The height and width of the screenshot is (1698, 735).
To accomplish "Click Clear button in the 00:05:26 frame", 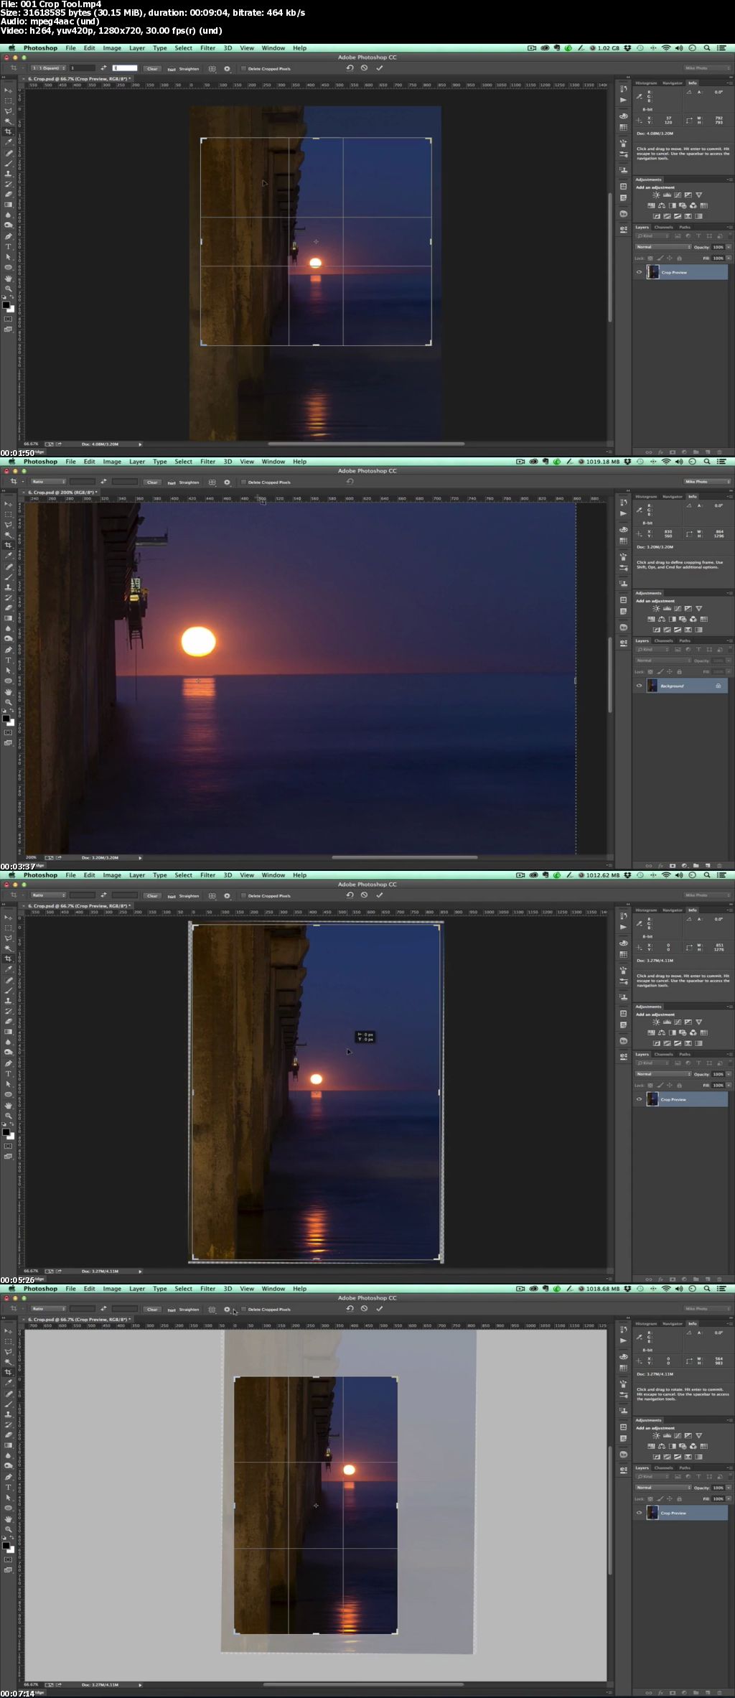I will click(x=152, y=896).
